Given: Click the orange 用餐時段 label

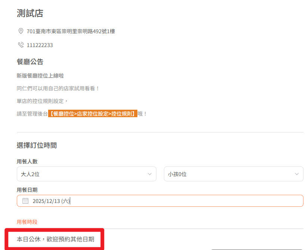Looking at the screenshot, I should pos(27,222).
